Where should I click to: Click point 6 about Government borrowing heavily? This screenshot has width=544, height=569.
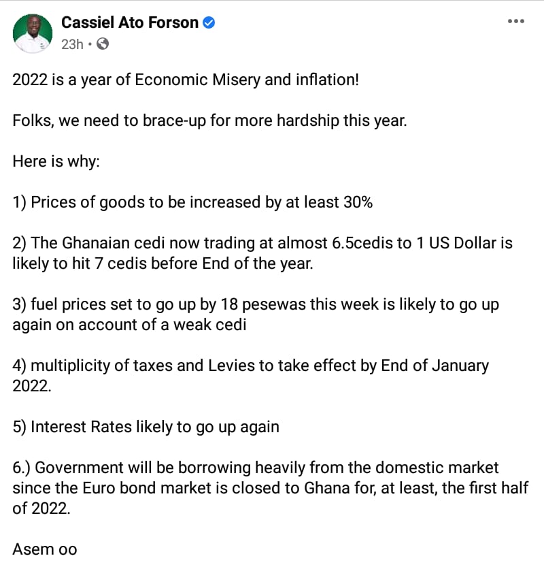pos(256,468)
